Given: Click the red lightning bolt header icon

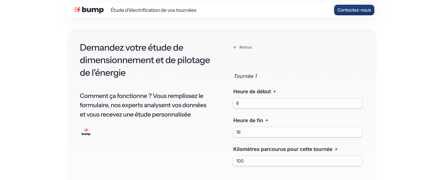Looking at the screenshot, I should pos(78,10).
